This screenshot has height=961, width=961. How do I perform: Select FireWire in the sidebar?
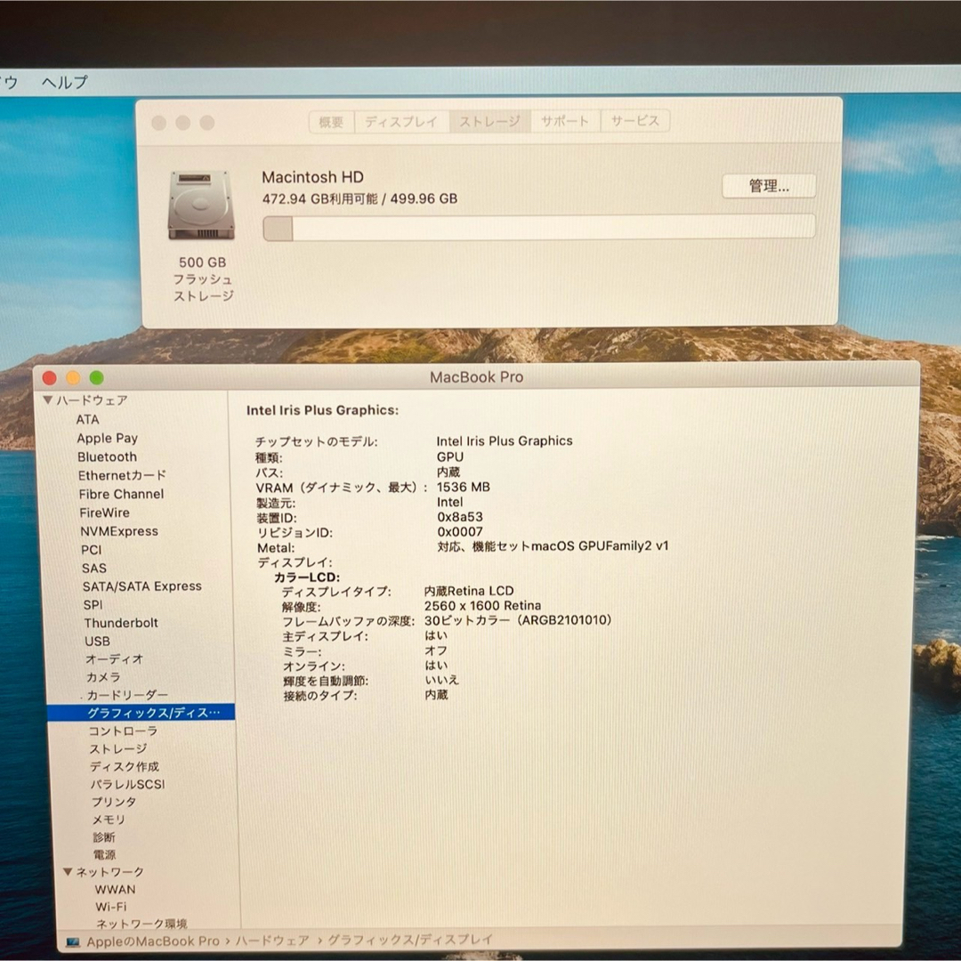pos(104,513)
